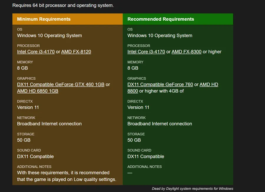Image resolution: width=265 pixels, height=192 pixels.
Task: Click DX11 Compatible sound card in Recommended column
Action: tap(146, 157)
